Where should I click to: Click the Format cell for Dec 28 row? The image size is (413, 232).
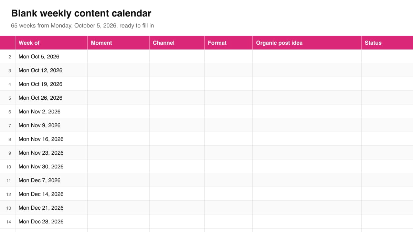coord(229,221)
